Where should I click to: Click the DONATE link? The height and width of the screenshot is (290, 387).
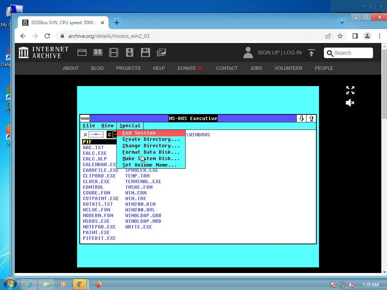click(190, 68)
